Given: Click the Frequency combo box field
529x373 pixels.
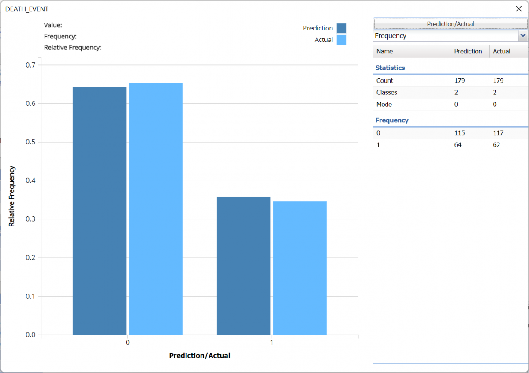Looking at the screenshot, I should [445, 36].
